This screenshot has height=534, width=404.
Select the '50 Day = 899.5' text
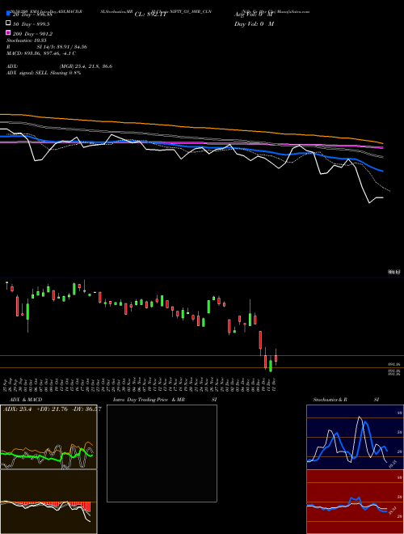pyautogui.click(x=32, y=24)
